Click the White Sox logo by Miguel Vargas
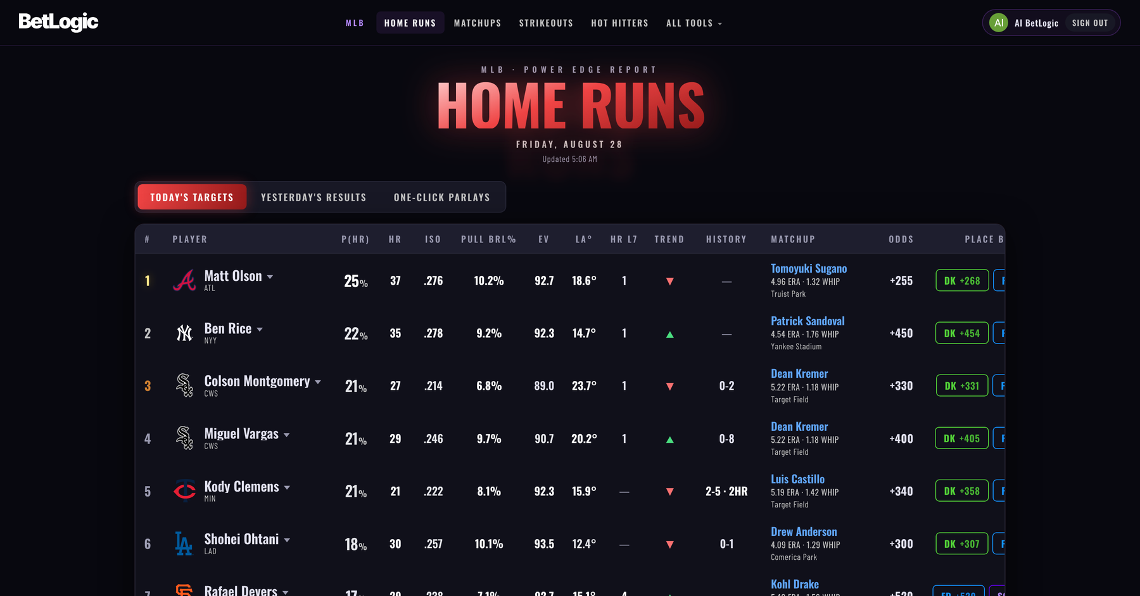The height and width of the screenshot is (596, 1140). (x=184, y=438)
